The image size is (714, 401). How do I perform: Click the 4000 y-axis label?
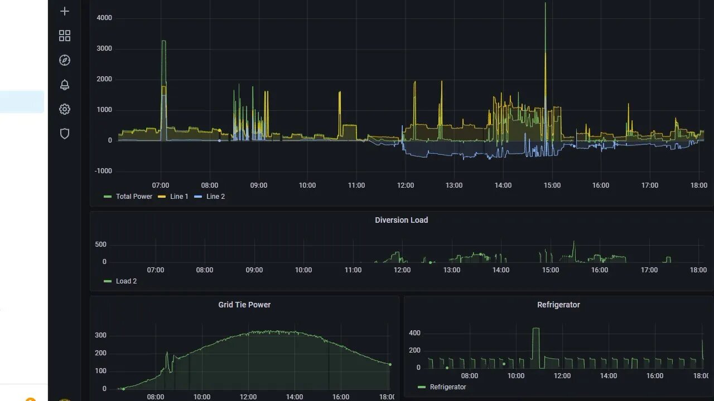pos(104,18)
